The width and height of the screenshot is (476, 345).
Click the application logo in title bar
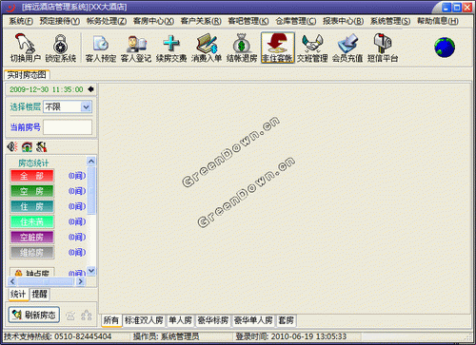point(11,7)
